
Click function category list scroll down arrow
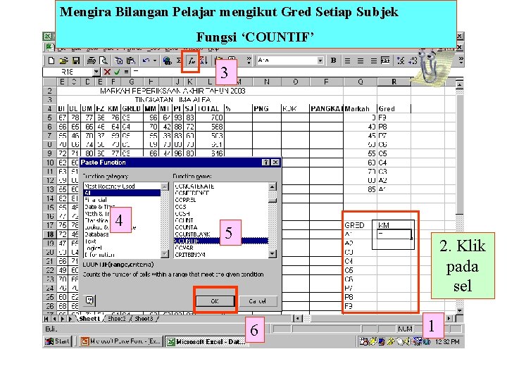pos(165,254)
